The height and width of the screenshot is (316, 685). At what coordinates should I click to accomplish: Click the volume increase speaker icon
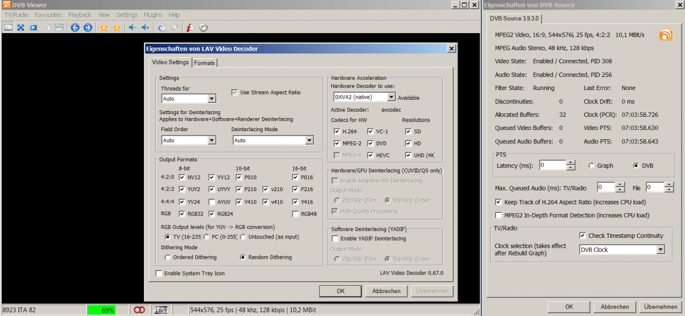pyautogui.click(x=146, y=27)
